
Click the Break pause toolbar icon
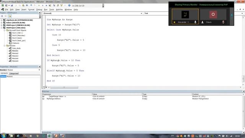click(42, 5)
